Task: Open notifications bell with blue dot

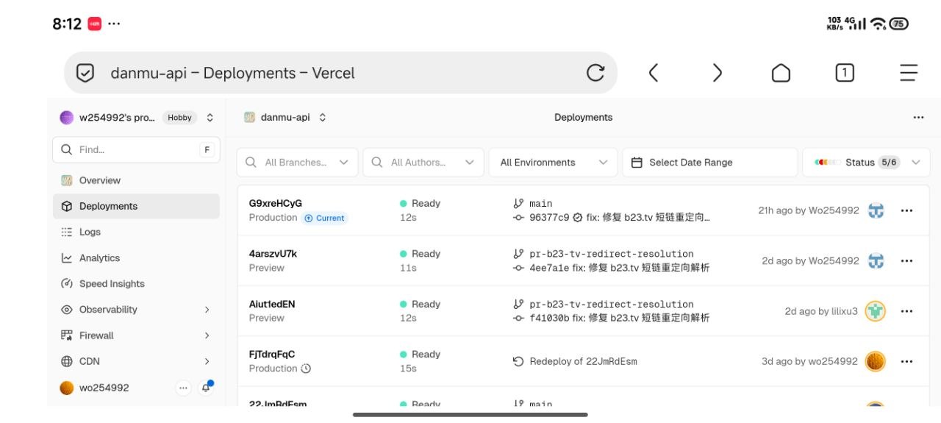Action: (206, 388)
